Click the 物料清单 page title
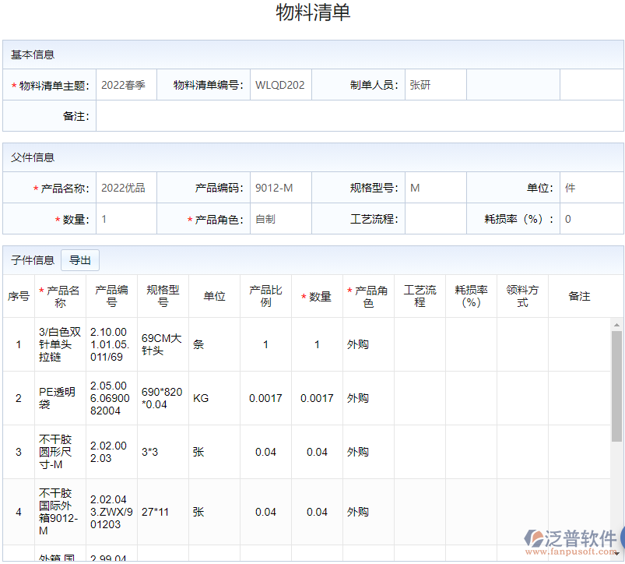 pos(312,13)
